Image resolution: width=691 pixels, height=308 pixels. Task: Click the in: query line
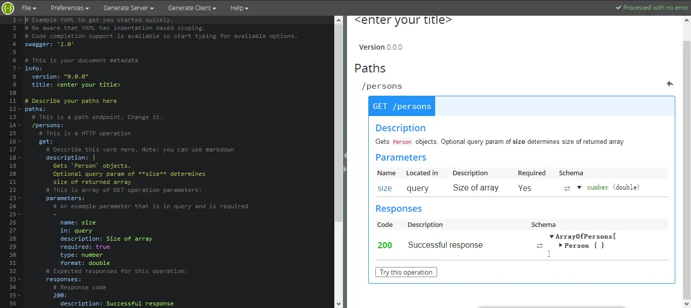click(x=76, y=230)
